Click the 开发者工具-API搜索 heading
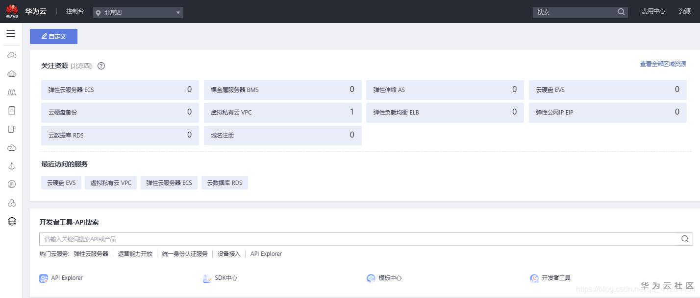 (x=69, y=222)
